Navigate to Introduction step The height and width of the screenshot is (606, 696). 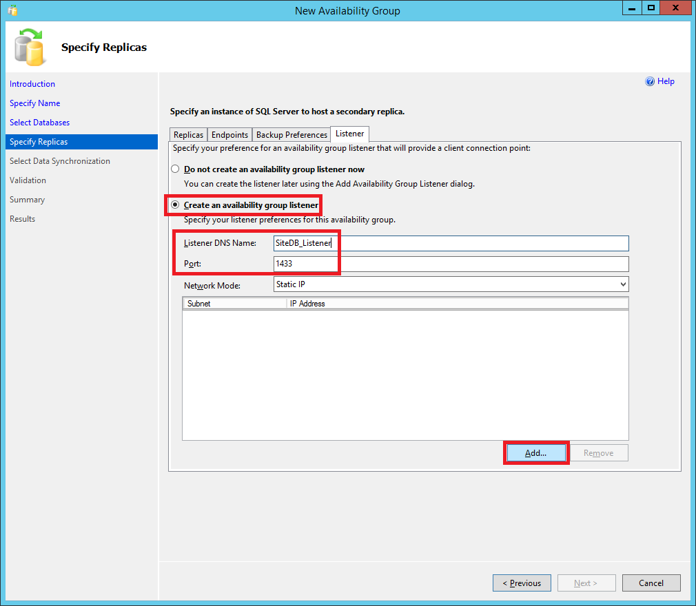pos(32,84)
